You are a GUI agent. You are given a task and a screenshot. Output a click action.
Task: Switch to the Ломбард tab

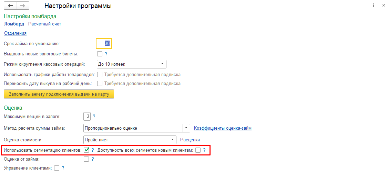coord(14,24)
